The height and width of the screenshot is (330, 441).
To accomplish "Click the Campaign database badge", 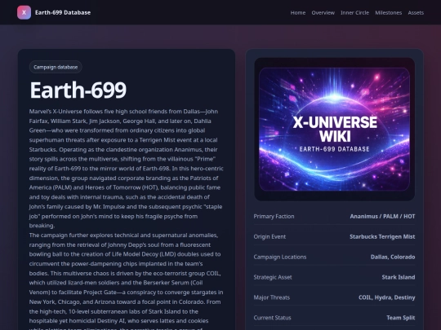I will tap(56, 67).
